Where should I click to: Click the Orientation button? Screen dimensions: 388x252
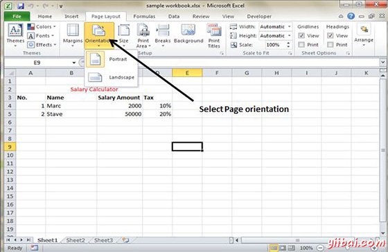click(x=99, y=35)
